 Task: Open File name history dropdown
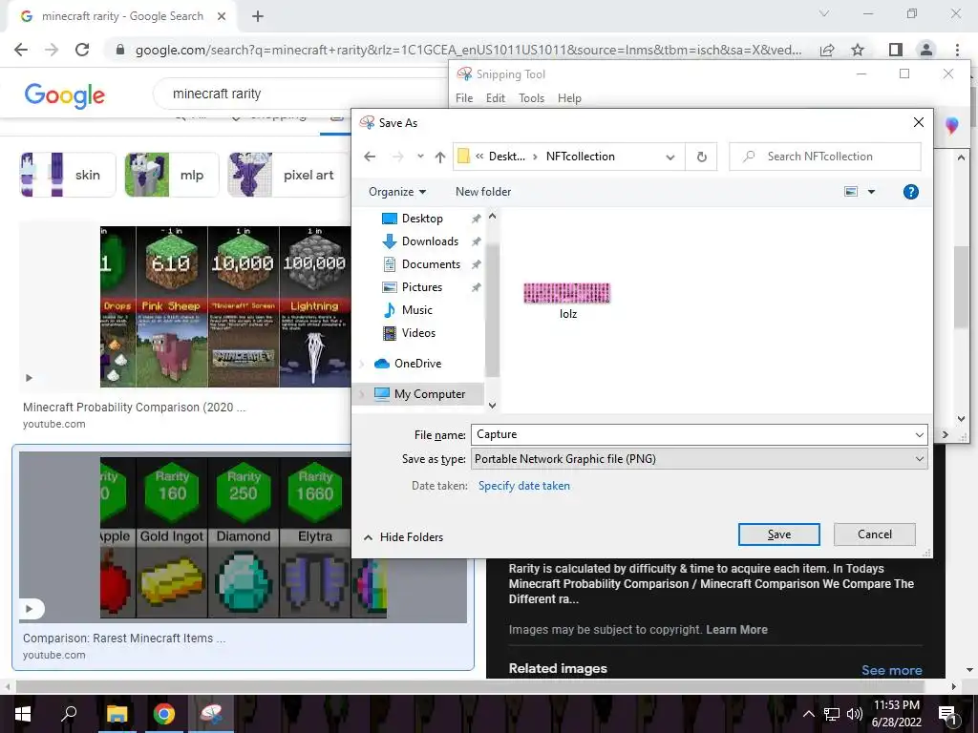click(x=920, y=435)
